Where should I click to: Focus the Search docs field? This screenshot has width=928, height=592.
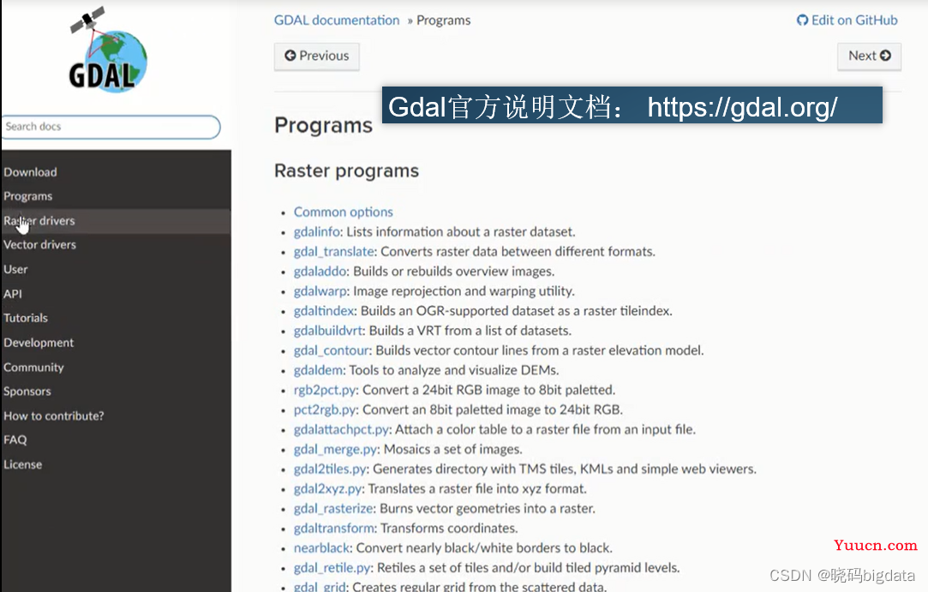tap(110, 127)
